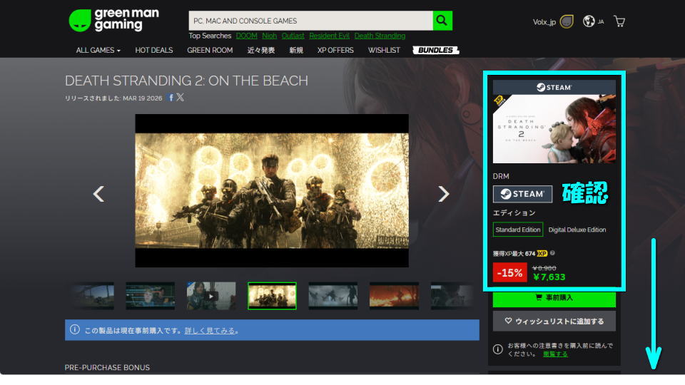This screenshot has width=685, height=385.
Task: Click the 閲覧する link
Action: click(x=555, y=354)
